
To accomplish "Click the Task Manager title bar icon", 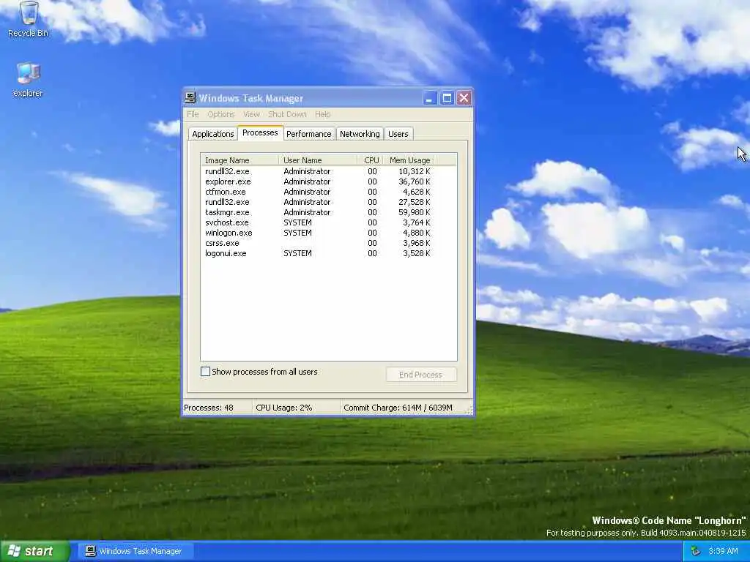I will pyautogui.click(x=190, y=98).
